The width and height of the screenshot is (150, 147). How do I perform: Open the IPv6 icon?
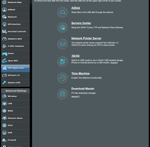coord(4,125)
